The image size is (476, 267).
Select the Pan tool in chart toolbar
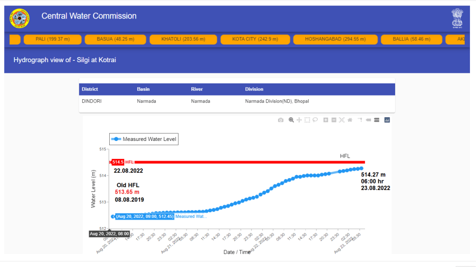point(299,120)
